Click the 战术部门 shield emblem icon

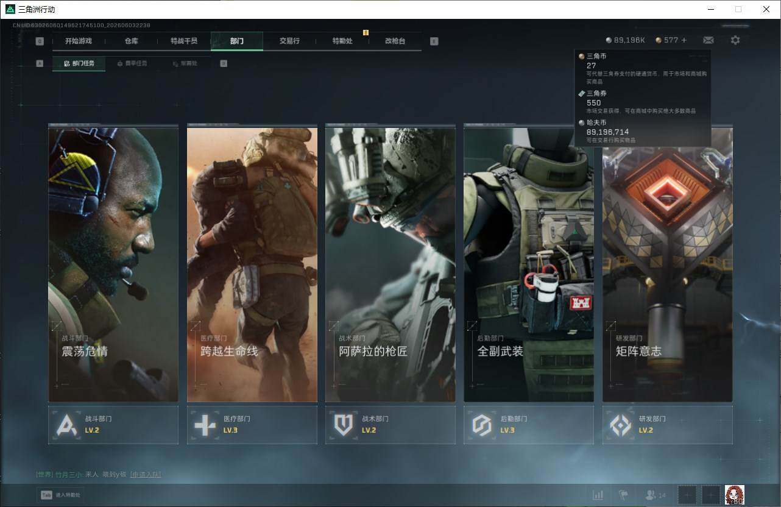tap(344, 425)
